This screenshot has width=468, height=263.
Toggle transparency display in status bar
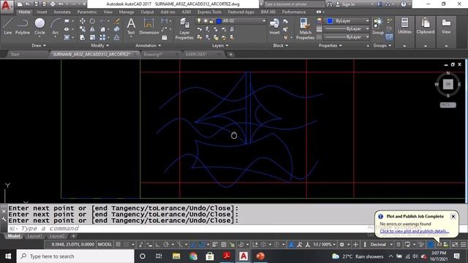(x=223, y=245)
